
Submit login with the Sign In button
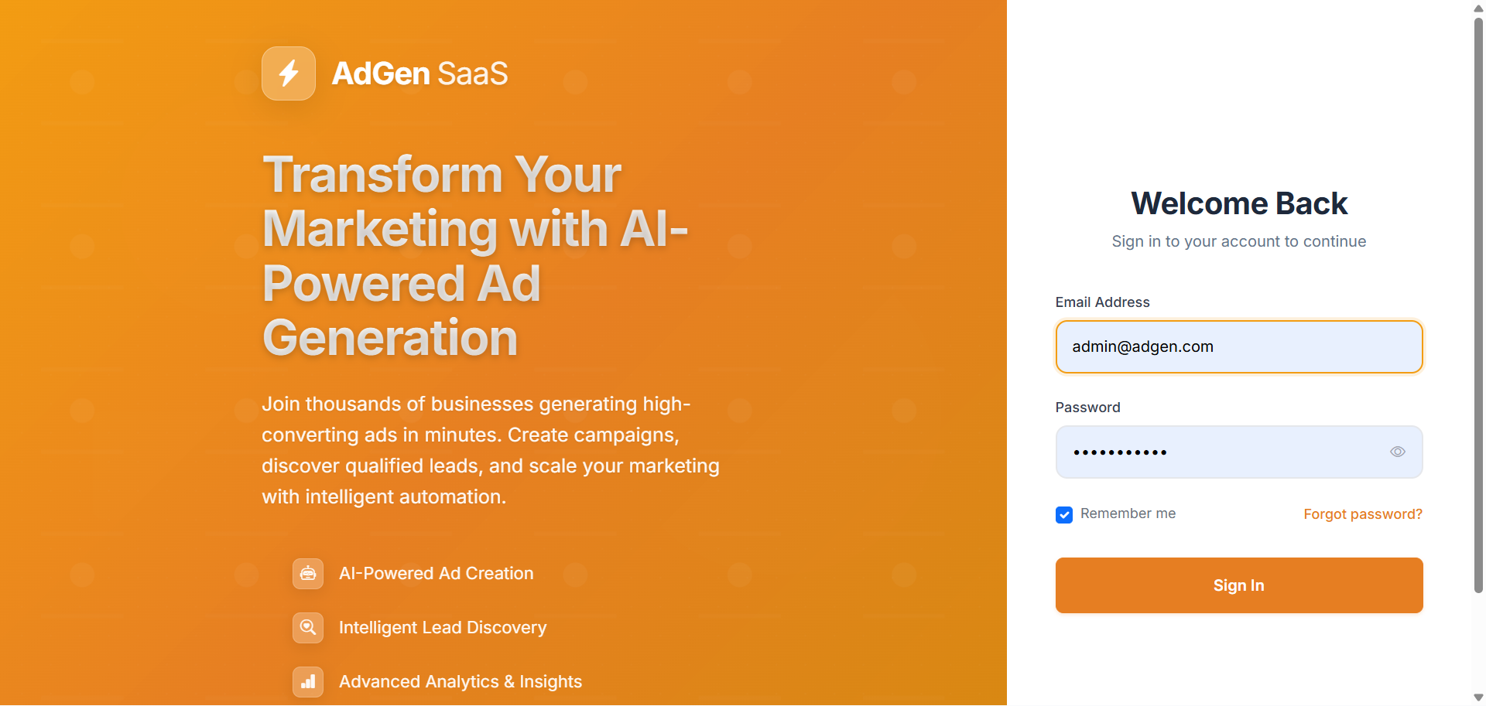pyautogui.click(x=1239, y=585)
